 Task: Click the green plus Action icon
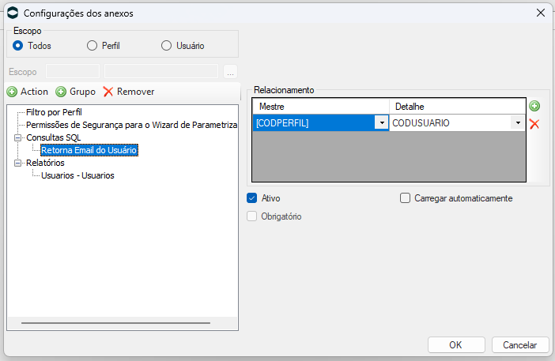point(12,92)
